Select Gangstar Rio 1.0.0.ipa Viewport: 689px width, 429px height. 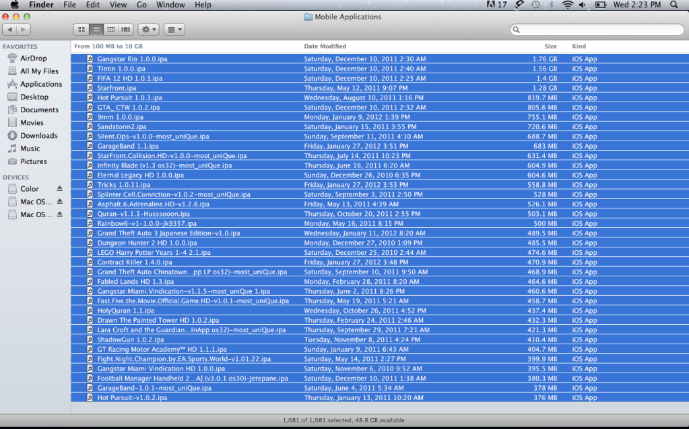pos(380,58)
